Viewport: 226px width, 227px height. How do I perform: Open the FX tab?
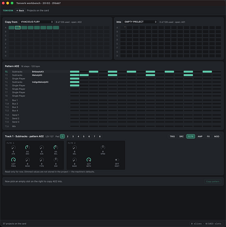click(x=208, y=136)
